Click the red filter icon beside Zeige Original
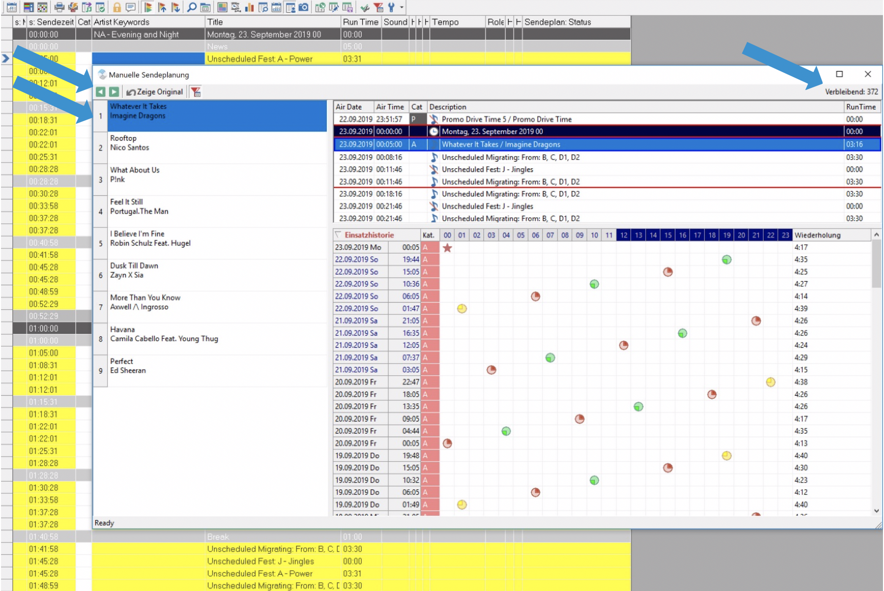This screenshot has height=591, width=884. (x=196, y=92)
